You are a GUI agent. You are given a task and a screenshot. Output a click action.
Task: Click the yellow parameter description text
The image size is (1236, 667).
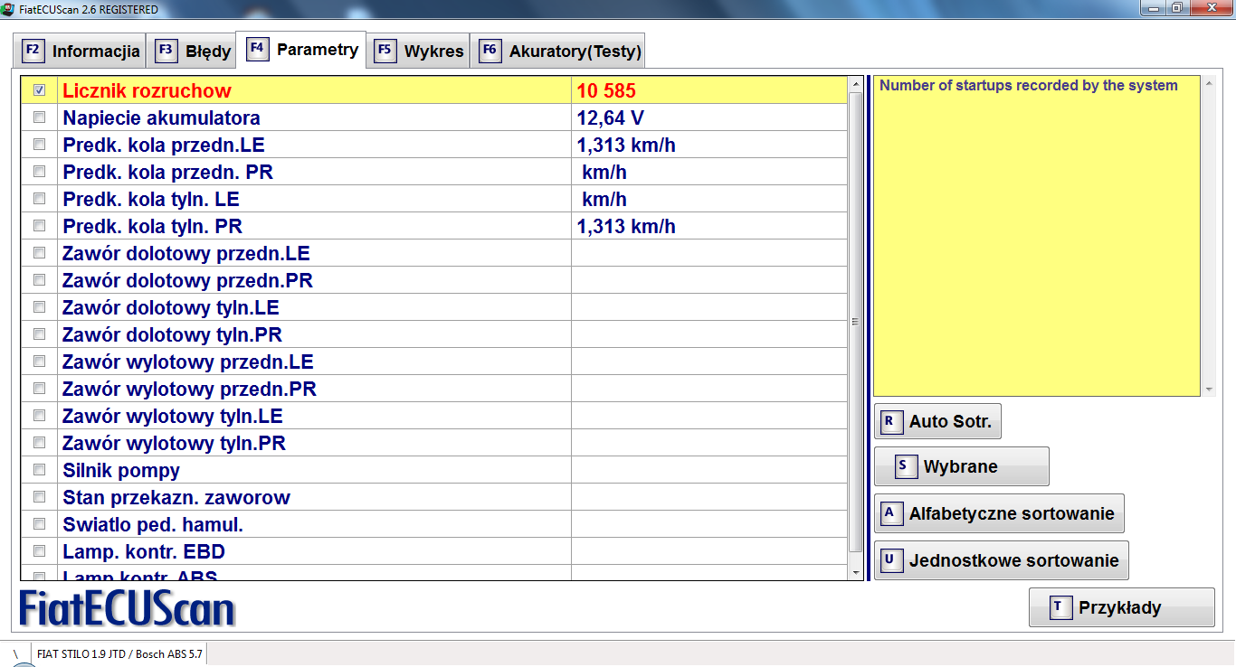[x=1029, y=86]
